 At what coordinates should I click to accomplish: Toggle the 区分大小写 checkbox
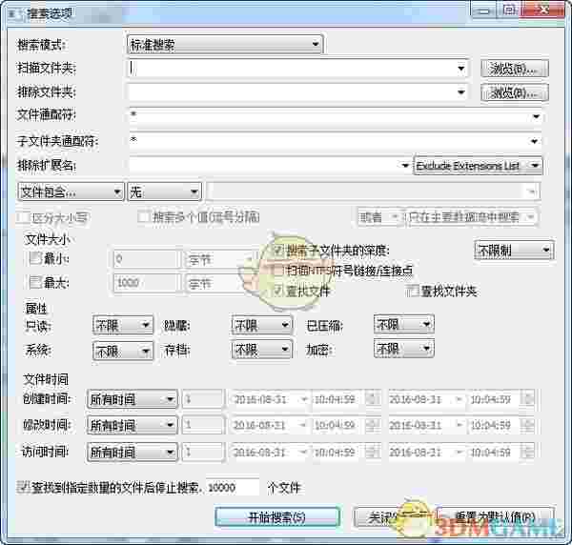pyautogui.click(x=25, y=217)
